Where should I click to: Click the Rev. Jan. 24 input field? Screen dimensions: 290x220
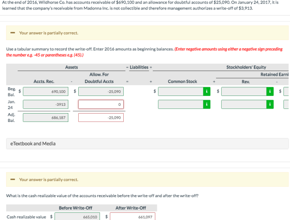coord(244,104)
